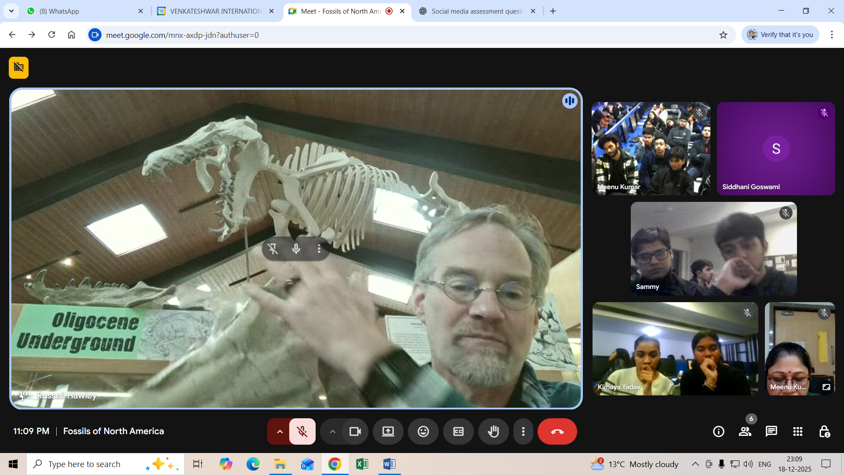Open the activities grid icon

[797, 431]
